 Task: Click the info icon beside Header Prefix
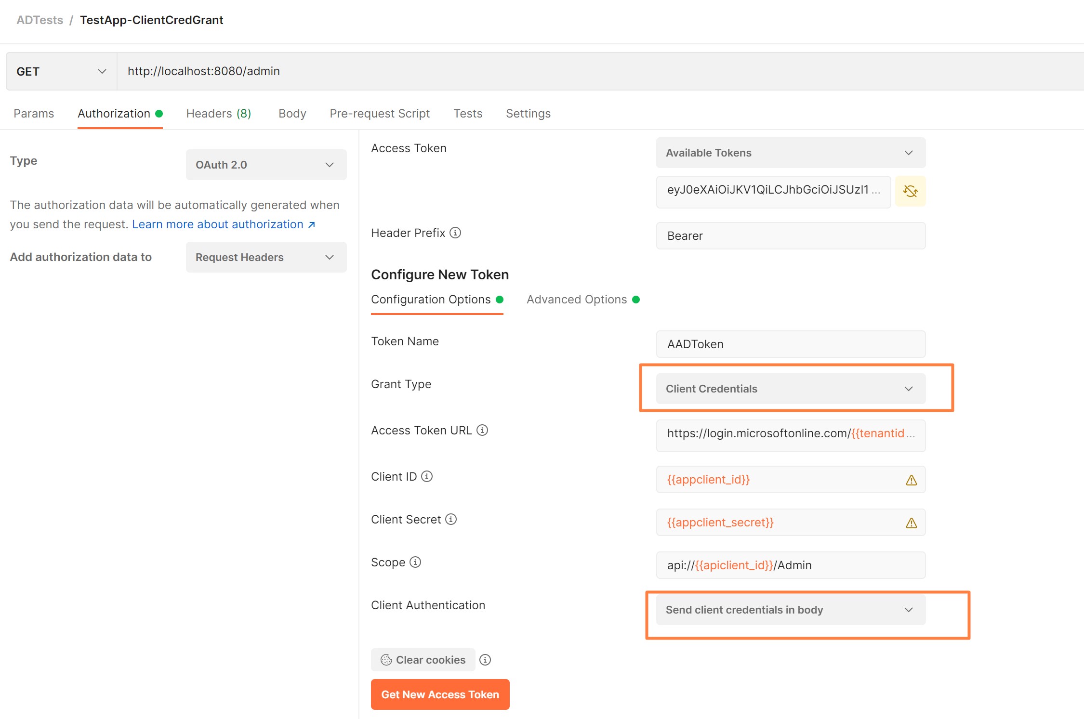point(455,233)
